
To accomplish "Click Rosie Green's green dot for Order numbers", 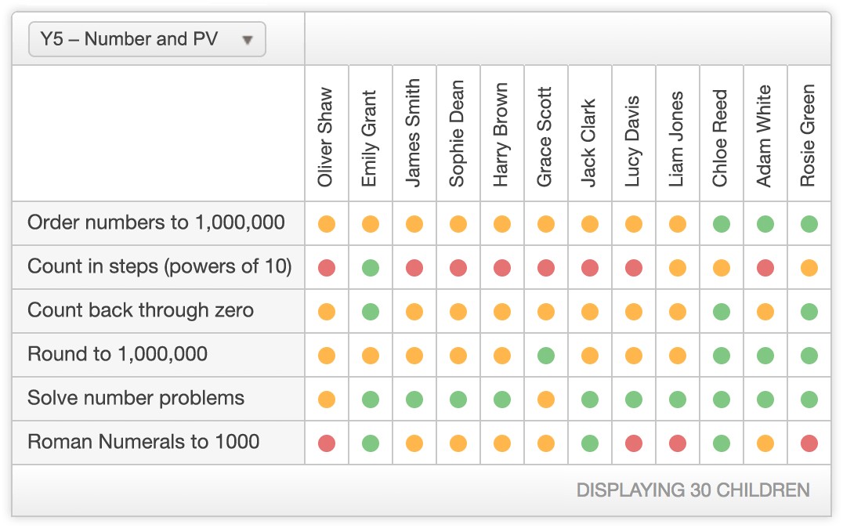I will click(x=809, y=224).
